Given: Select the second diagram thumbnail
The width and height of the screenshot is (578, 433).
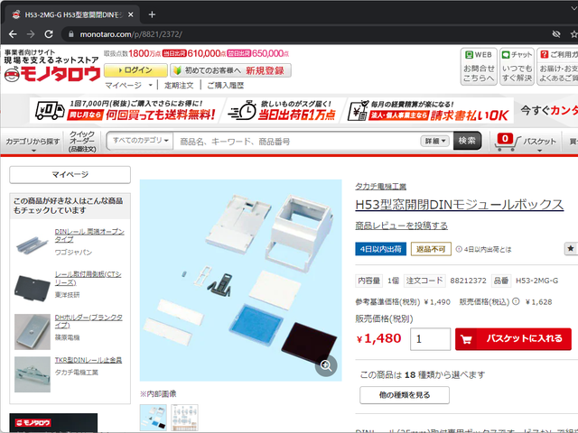Looking at the screenshot, I should click(x=184, y=418).
